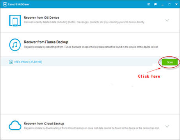The width and height of the screenshot is (180, 140).
Task: Expand Recover from iCloud Backup section
Action: click(x=167, y=126)
